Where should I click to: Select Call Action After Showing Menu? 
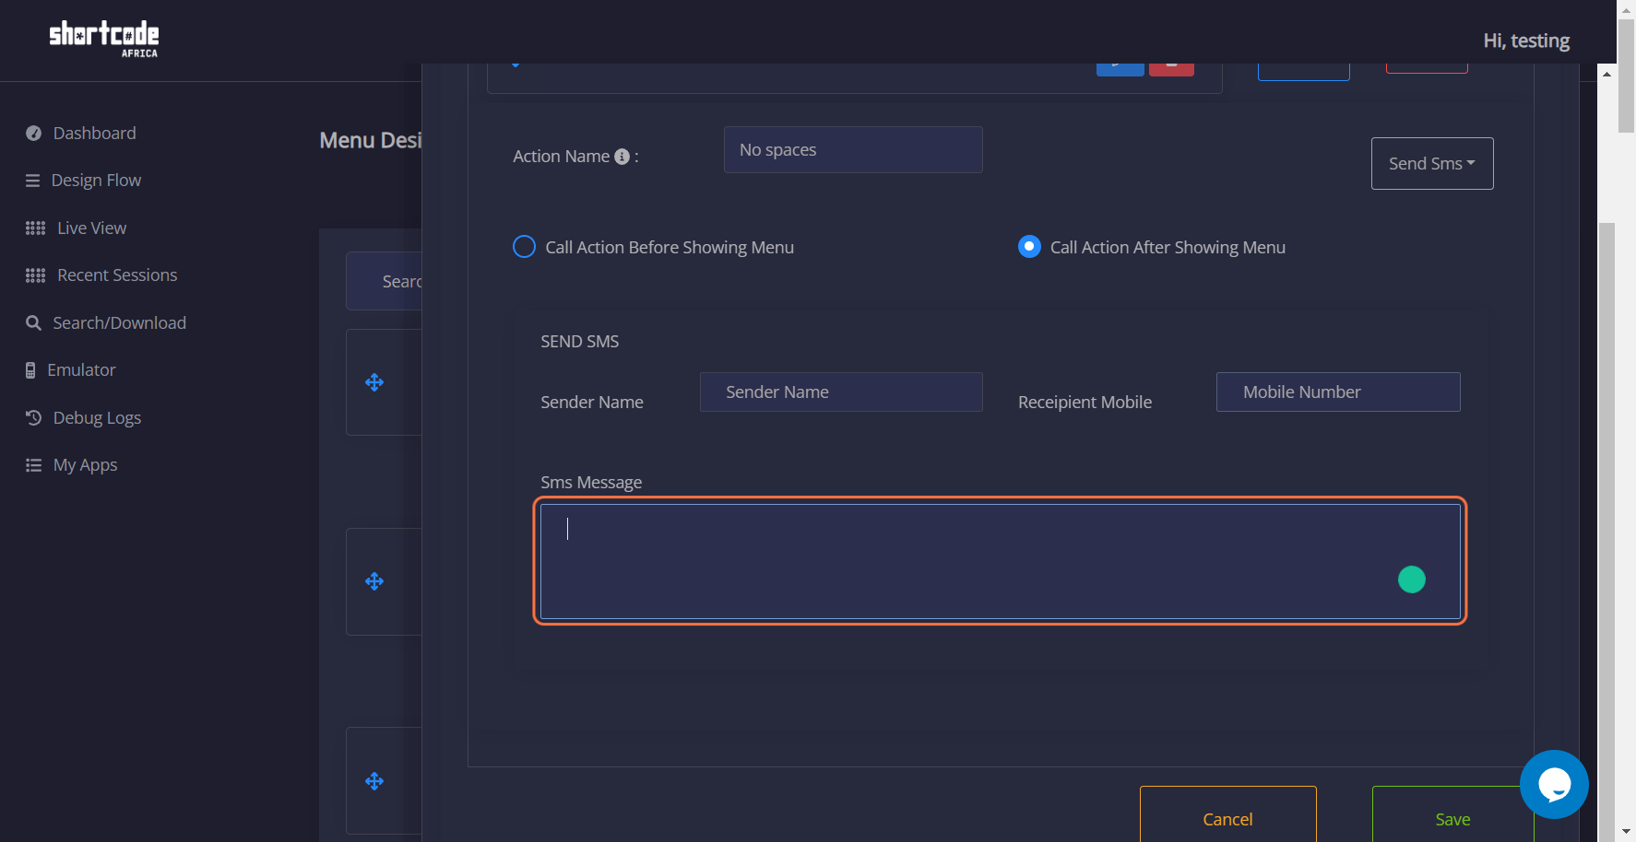tap(1029, 247)
